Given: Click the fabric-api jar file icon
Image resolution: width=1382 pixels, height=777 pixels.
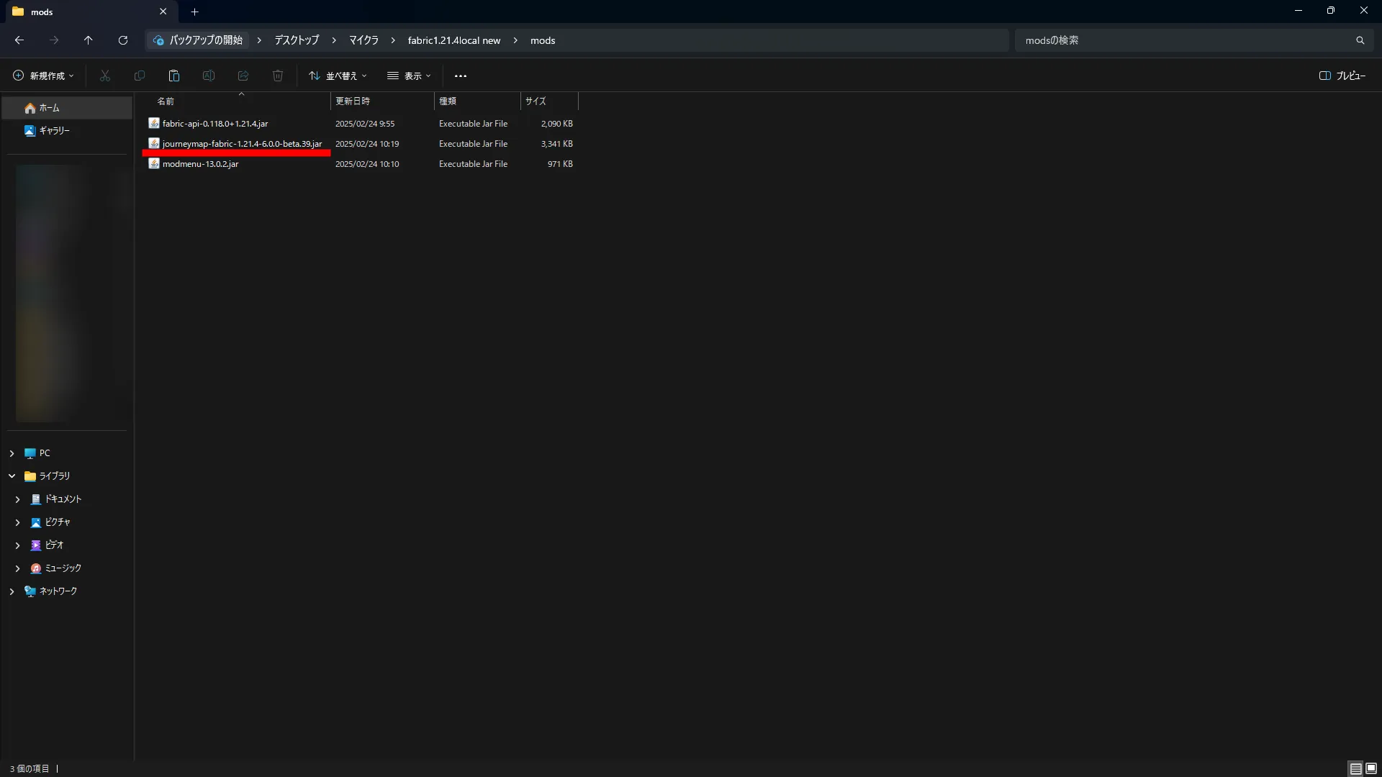Looking at the screenshot, I should coord(154,123).
